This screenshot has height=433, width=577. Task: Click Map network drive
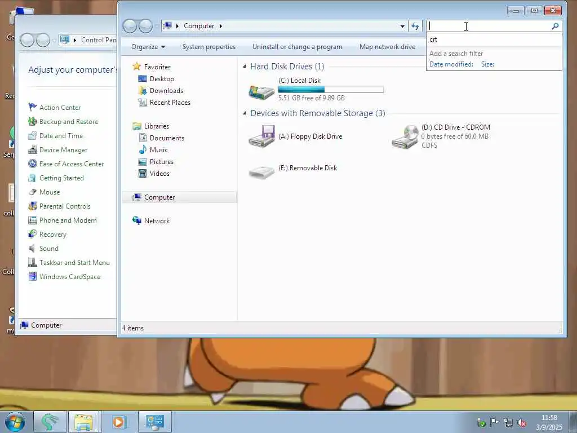[387, 47]
